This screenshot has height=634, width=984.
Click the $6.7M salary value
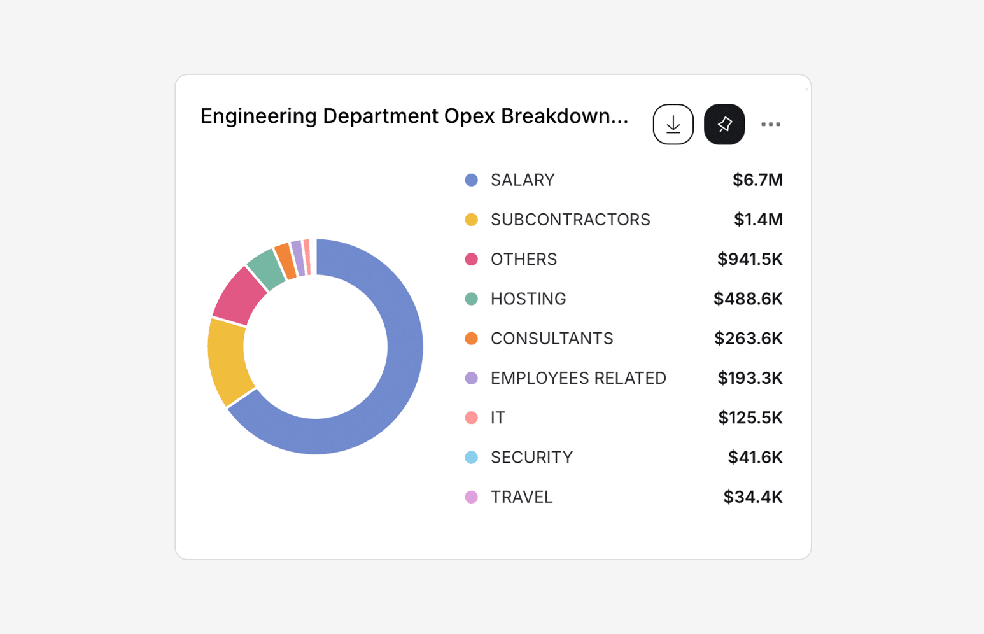pos(757,180)
